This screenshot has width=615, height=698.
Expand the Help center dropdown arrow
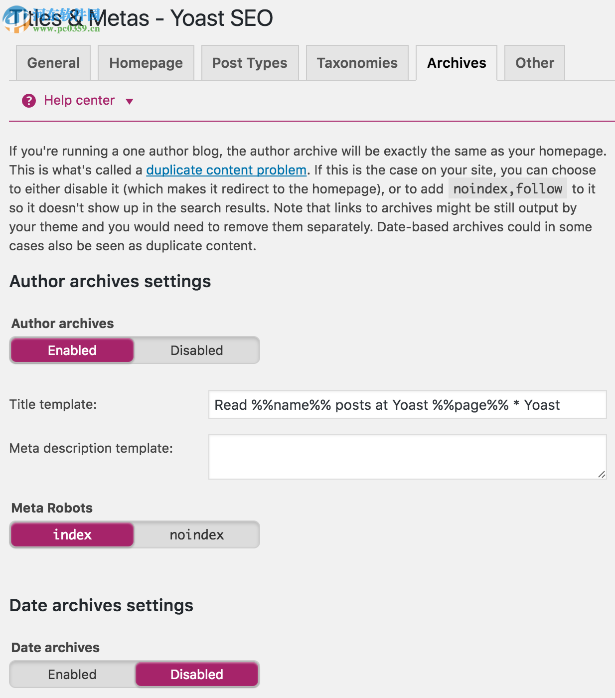click(129, 101)
